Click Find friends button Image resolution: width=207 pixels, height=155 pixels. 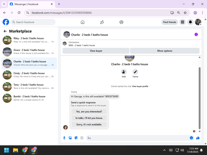tap(170, 22)
